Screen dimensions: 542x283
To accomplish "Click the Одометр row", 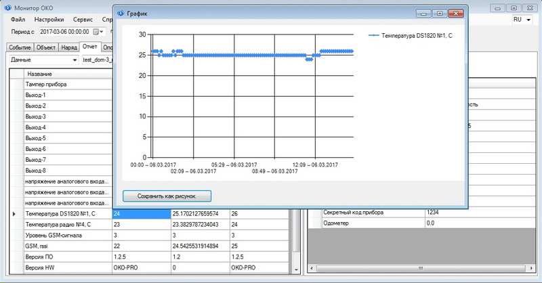I will 373,223.
